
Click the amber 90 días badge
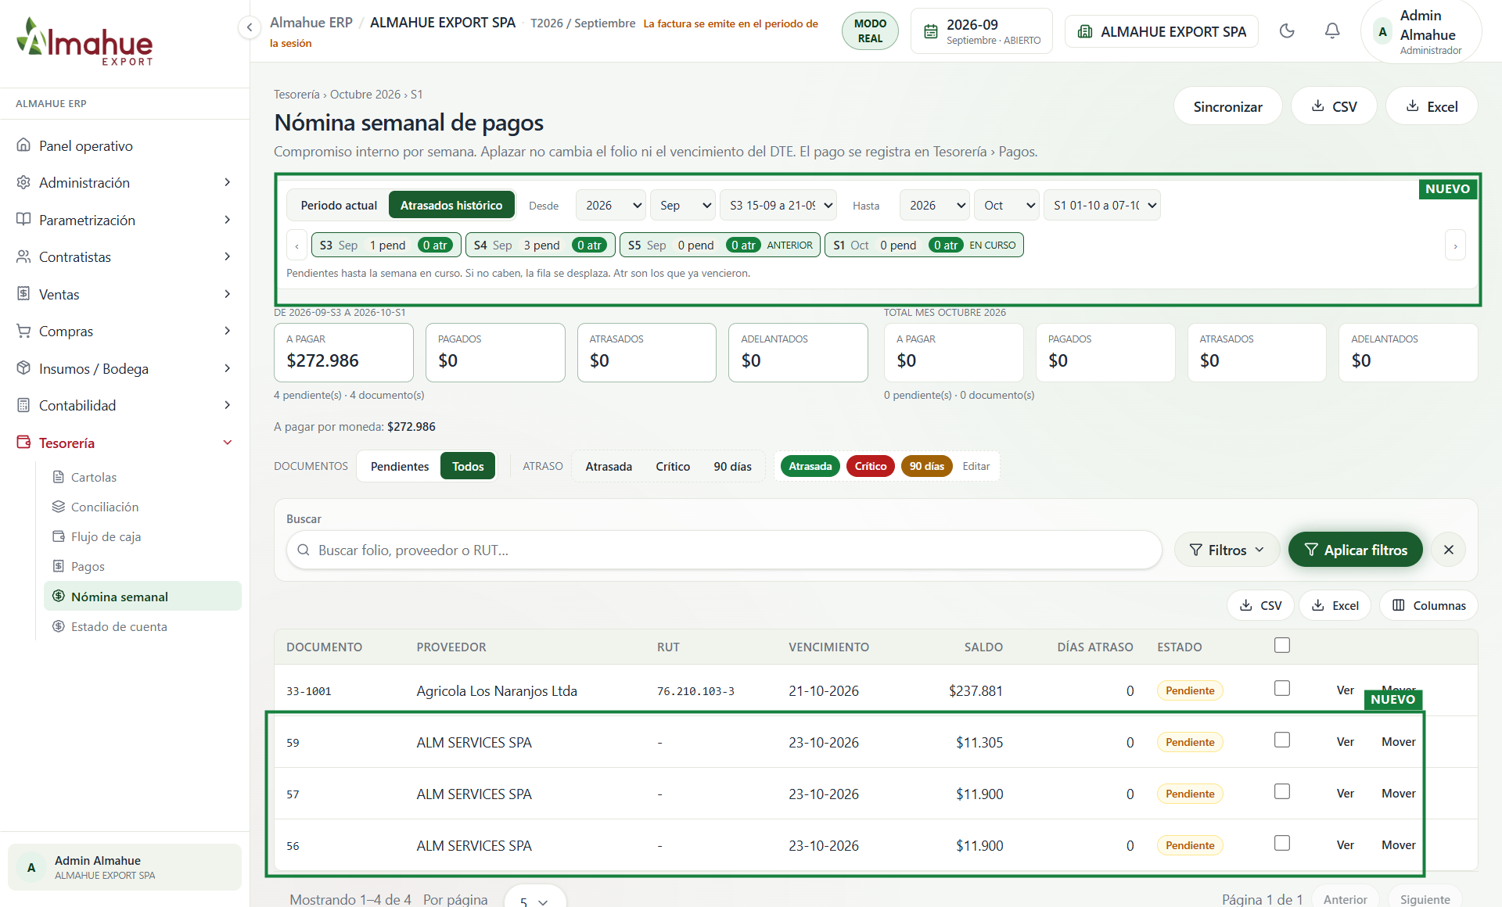point(926,466)
